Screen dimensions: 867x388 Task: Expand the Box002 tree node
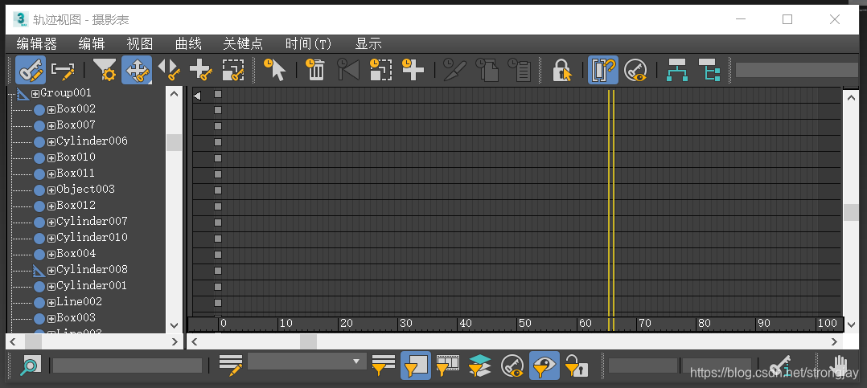click(51, 109)
